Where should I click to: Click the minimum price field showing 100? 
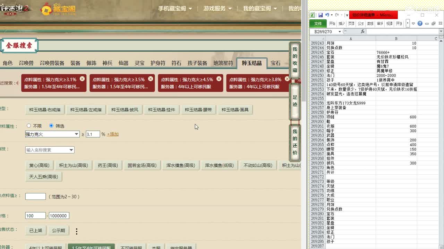tap(35, 216)
